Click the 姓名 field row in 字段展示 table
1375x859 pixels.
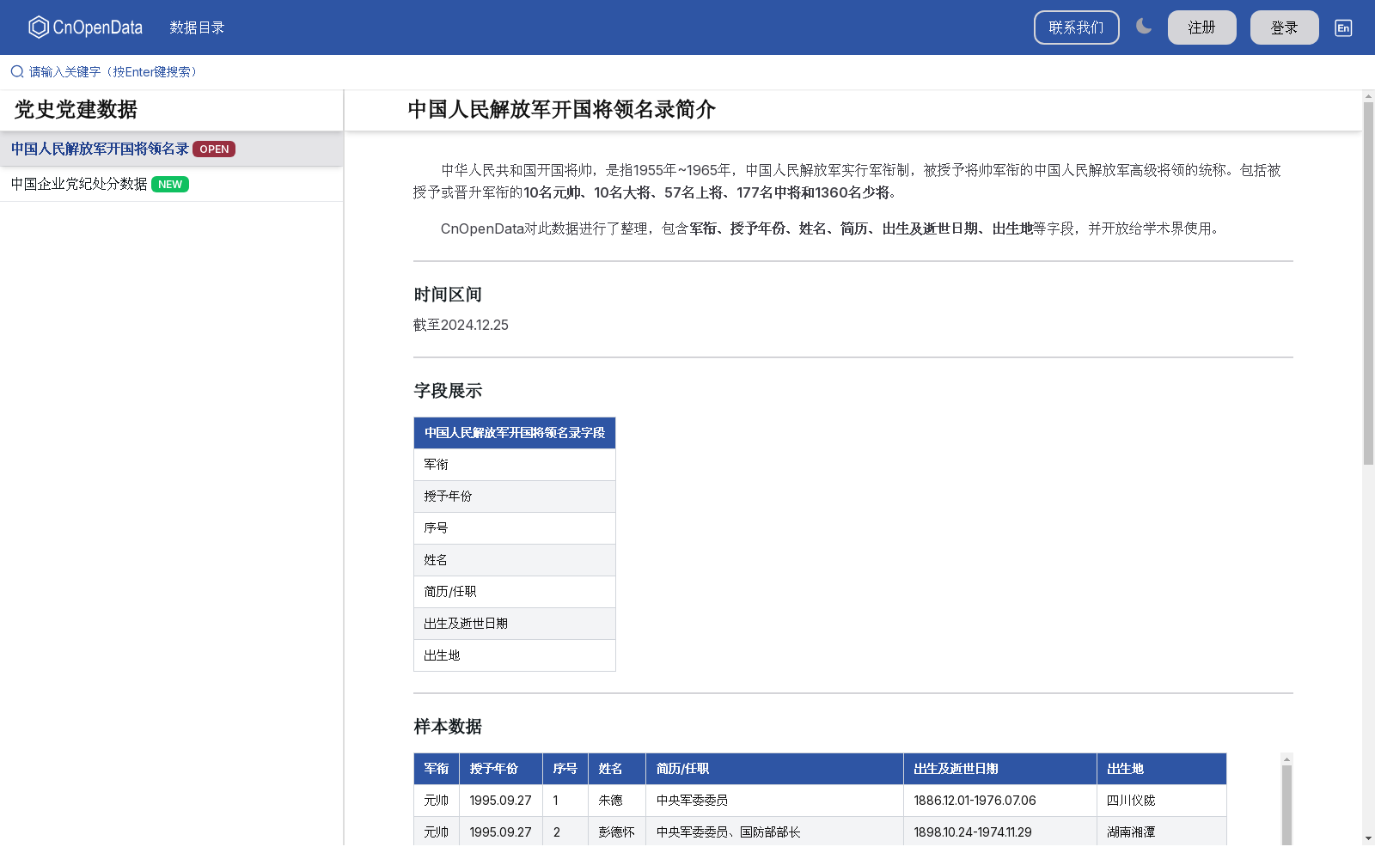pos(514,559)
